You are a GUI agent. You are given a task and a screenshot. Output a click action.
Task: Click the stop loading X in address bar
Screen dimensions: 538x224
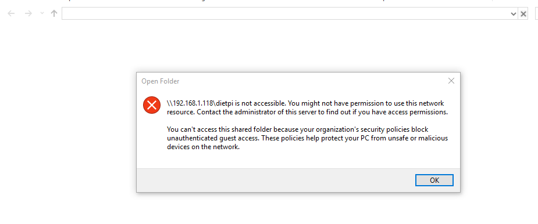click(x=523, y=14)
